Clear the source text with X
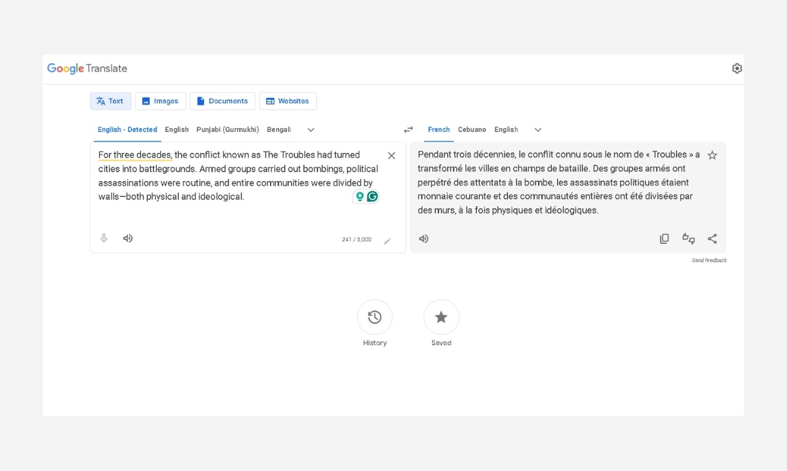This screenshot has width=787, height=471. tap(392, 156)
